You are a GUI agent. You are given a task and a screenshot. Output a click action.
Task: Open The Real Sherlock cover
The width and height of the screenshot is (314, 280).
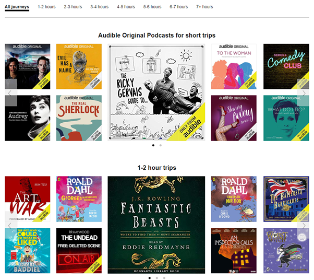click(x=79, y=118)
